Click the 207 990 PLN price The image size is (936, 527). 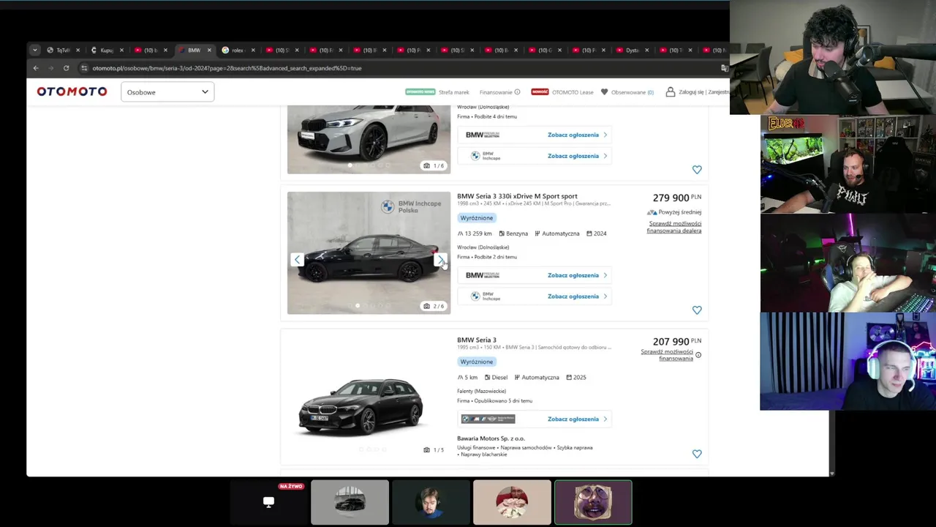point(676,341)
